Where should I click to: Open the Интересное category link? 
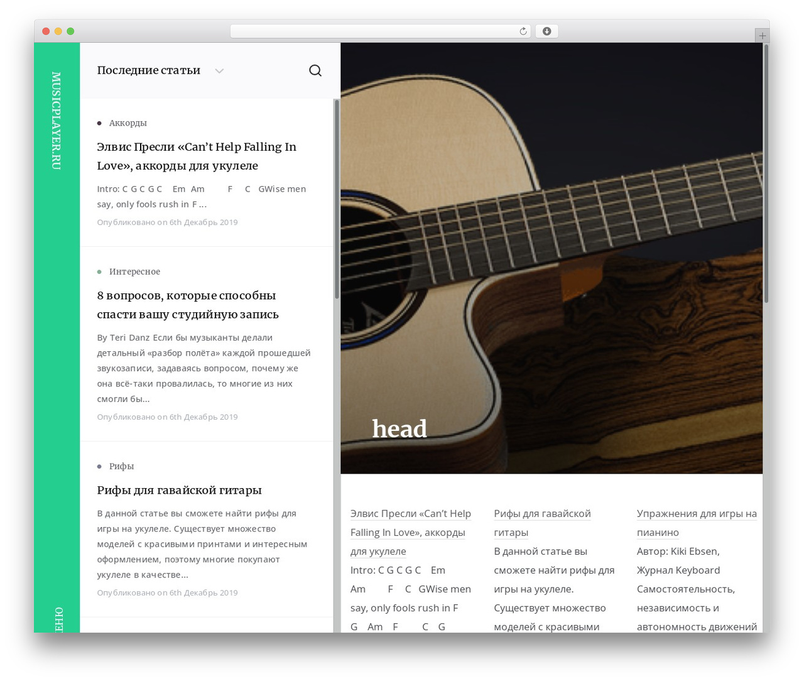tap(134, 272)
